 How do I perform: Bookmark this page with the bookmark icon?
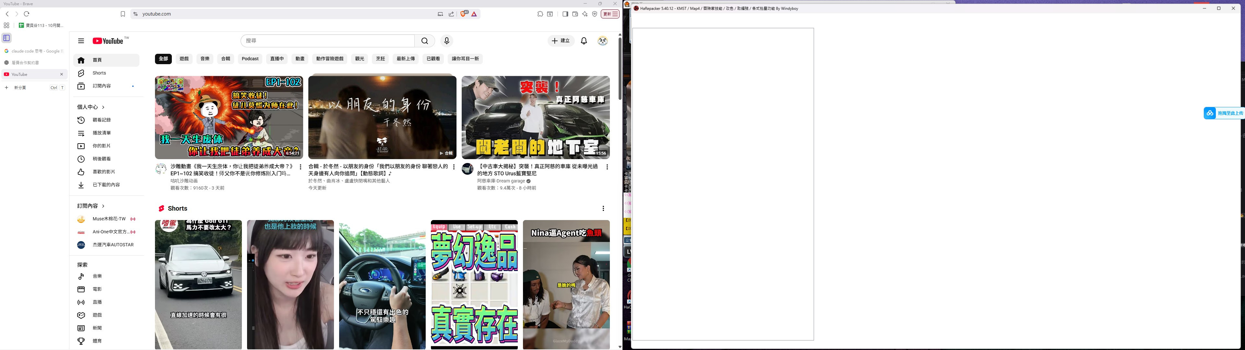click(123, 14)
